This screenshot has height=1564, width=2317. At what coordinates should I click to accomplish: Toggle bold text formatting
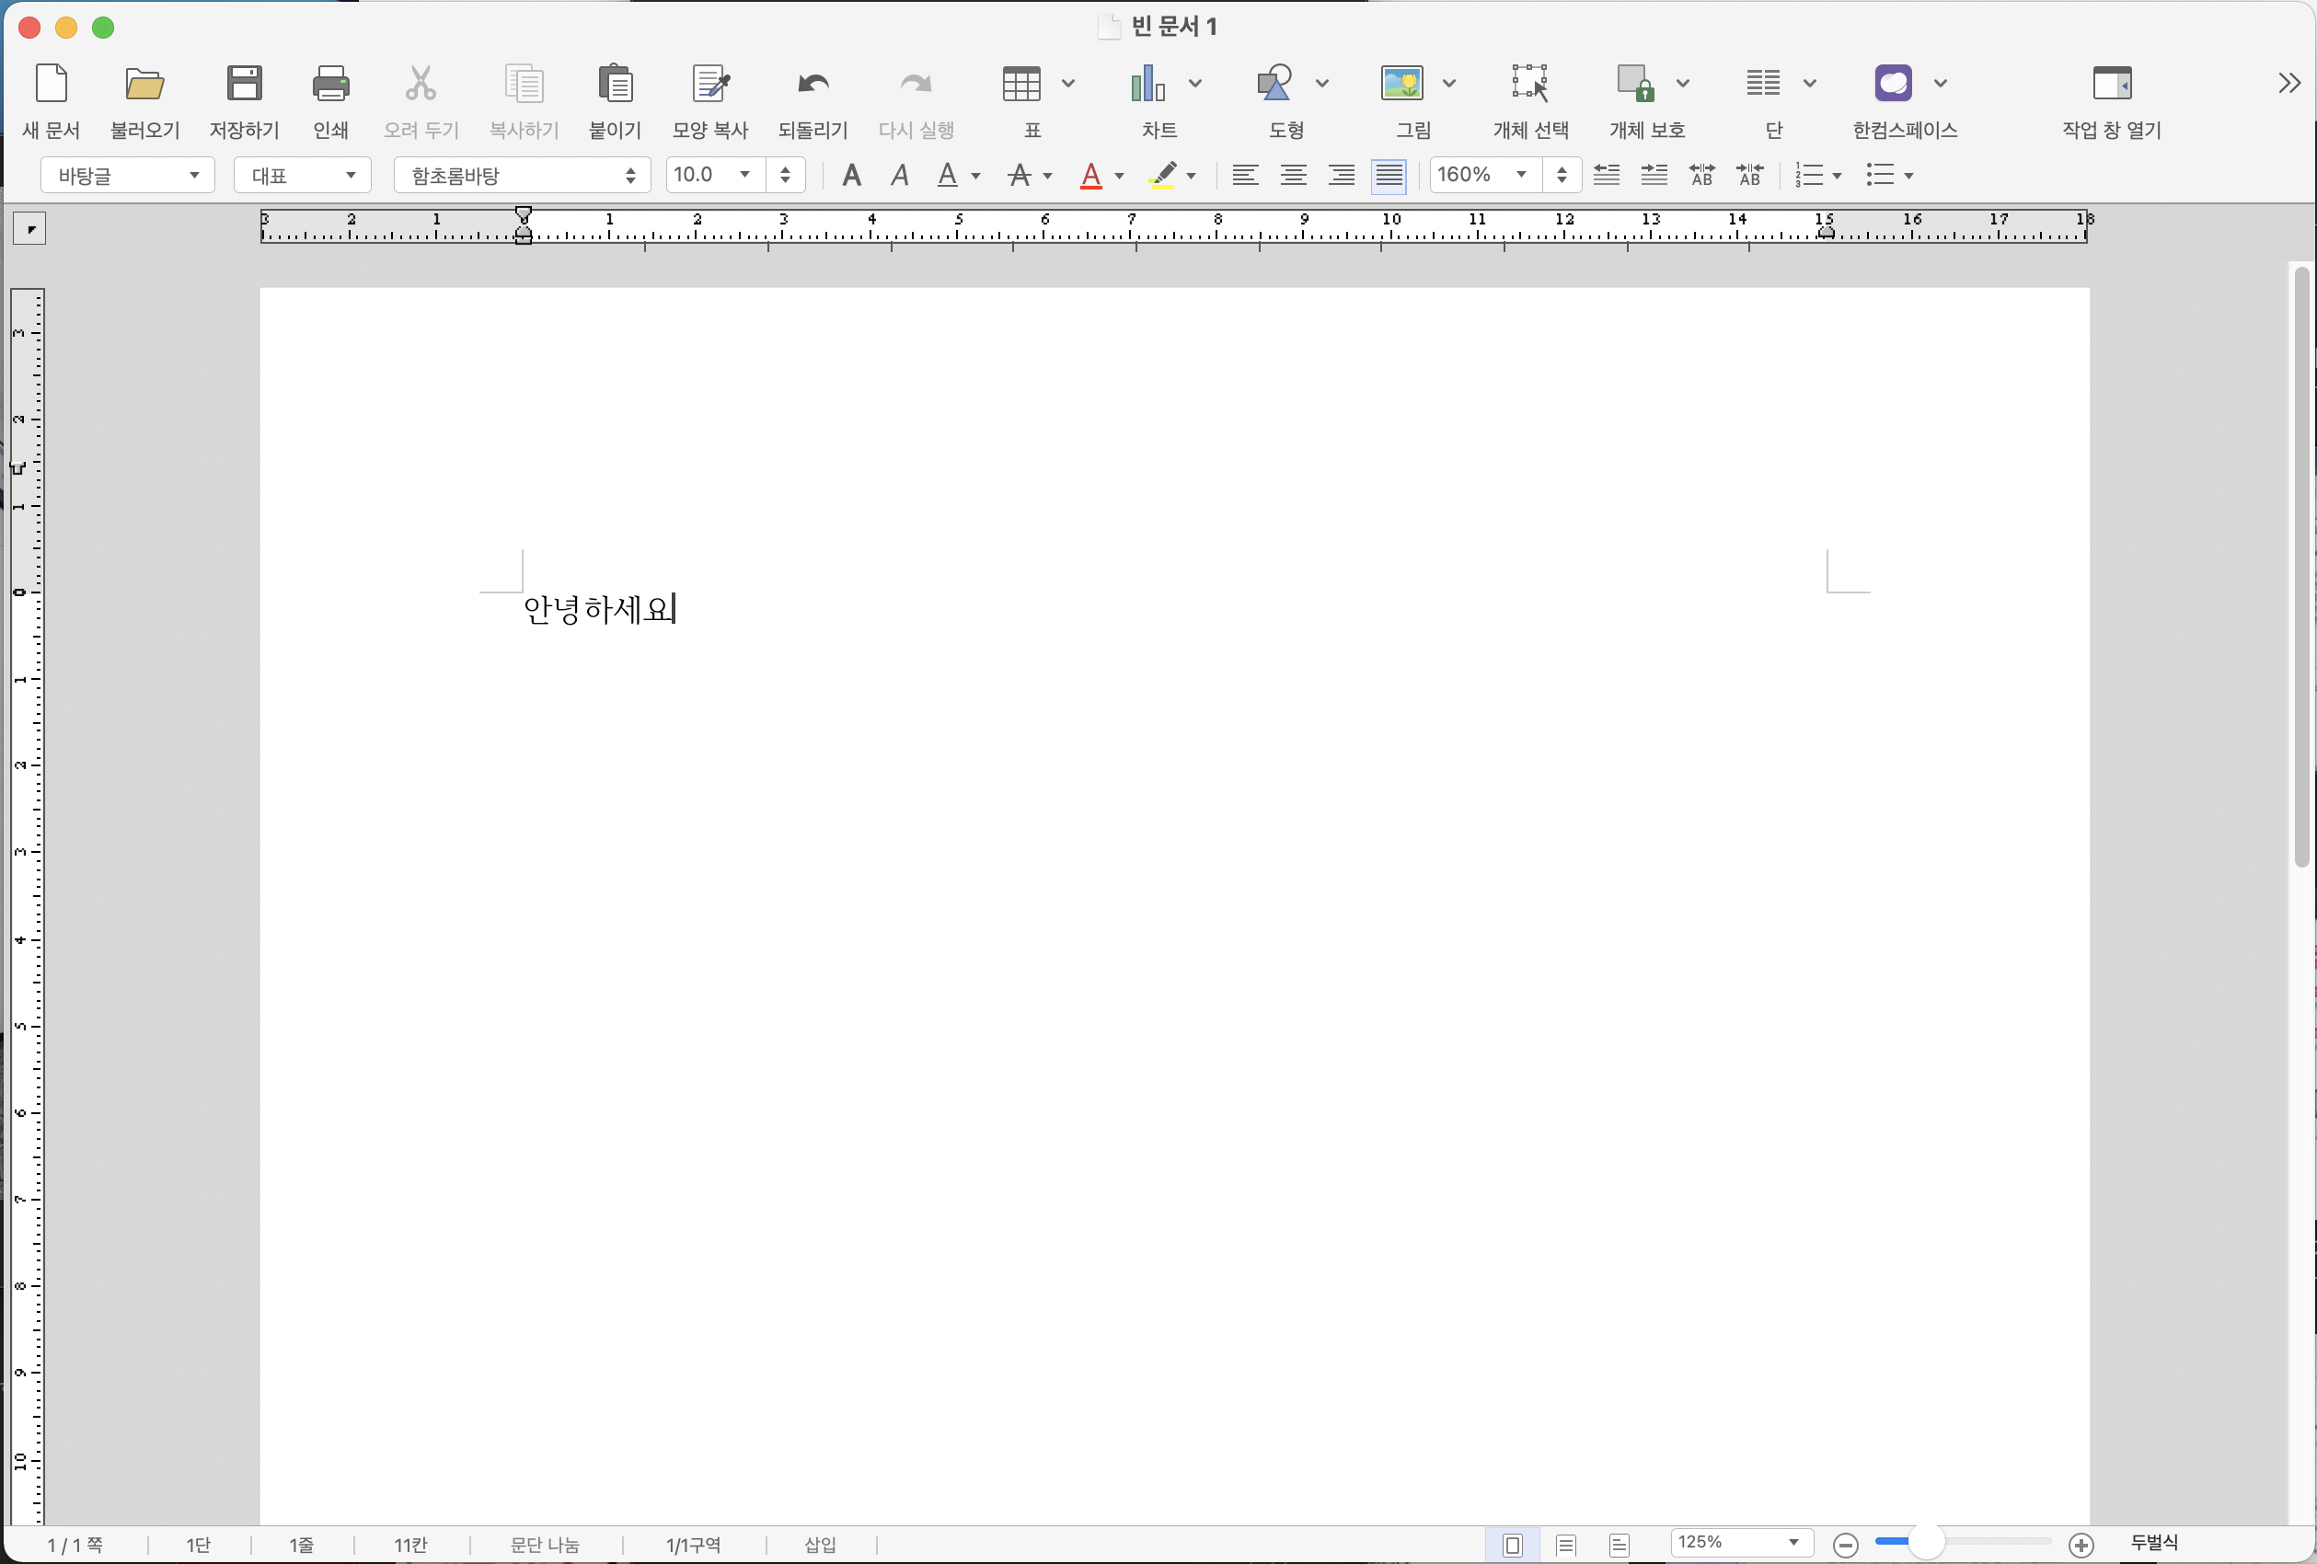851,177
